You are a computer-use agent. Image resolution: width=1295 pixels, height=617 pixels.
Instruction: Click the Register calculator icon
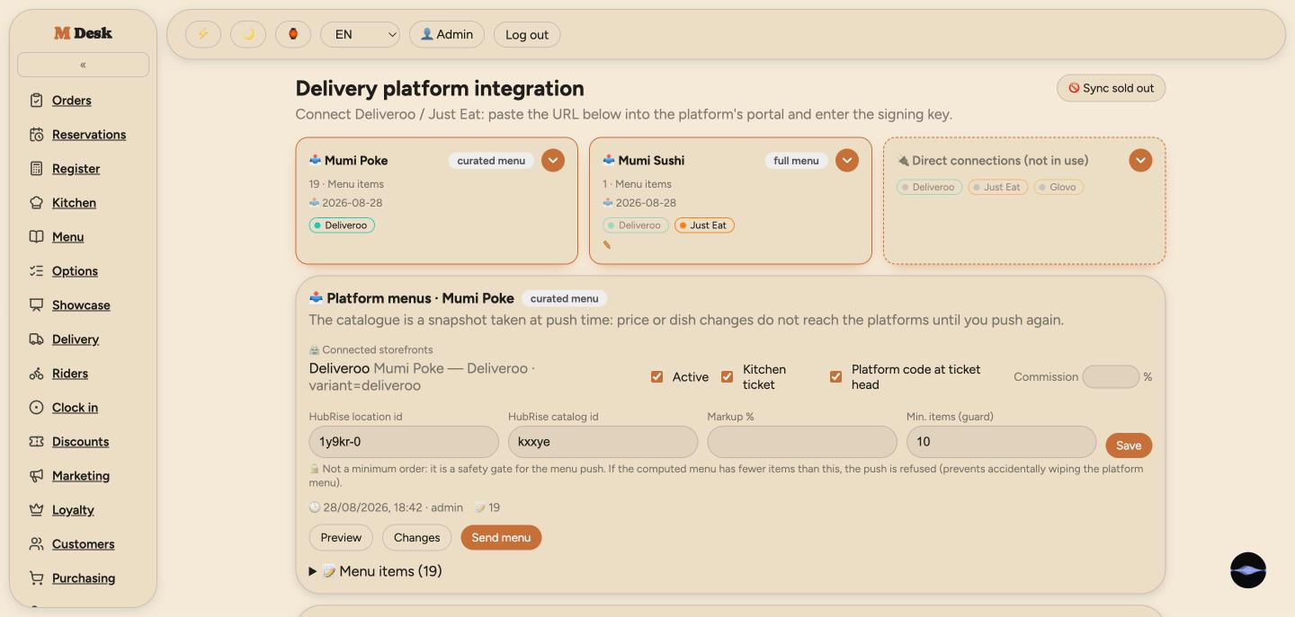36,169
